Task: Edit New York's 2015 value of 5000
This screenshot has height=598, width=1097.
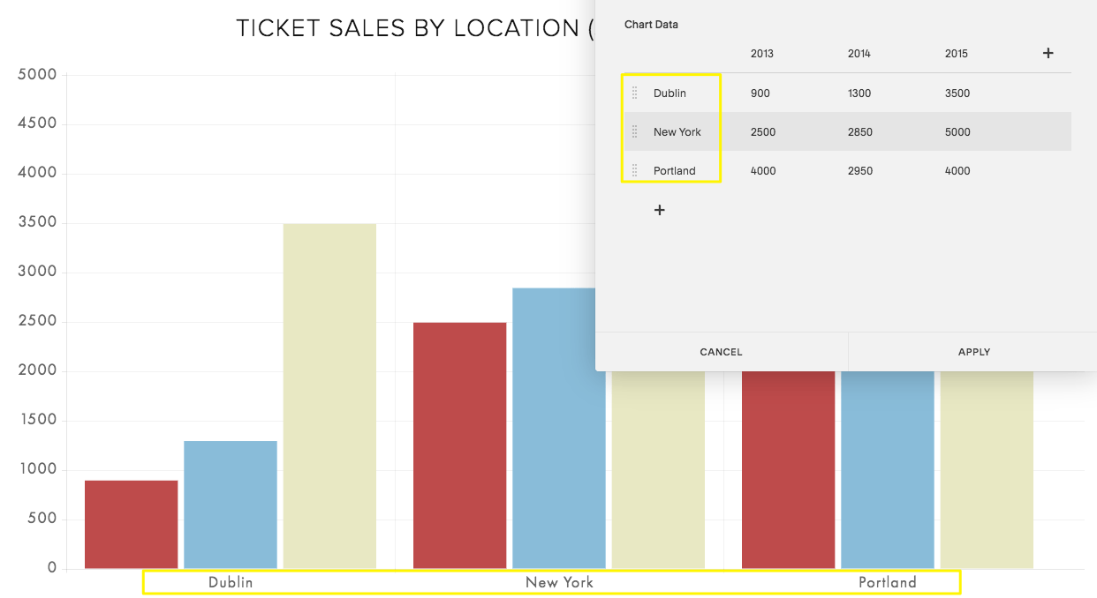Action: (x=958, y=131)
